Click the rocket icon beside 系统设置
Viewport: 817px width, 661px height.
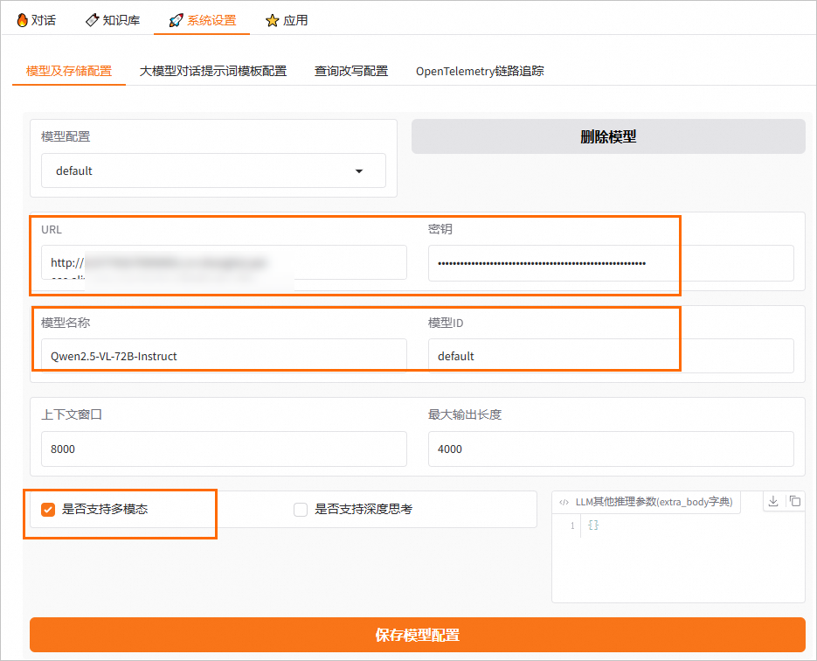177,20
